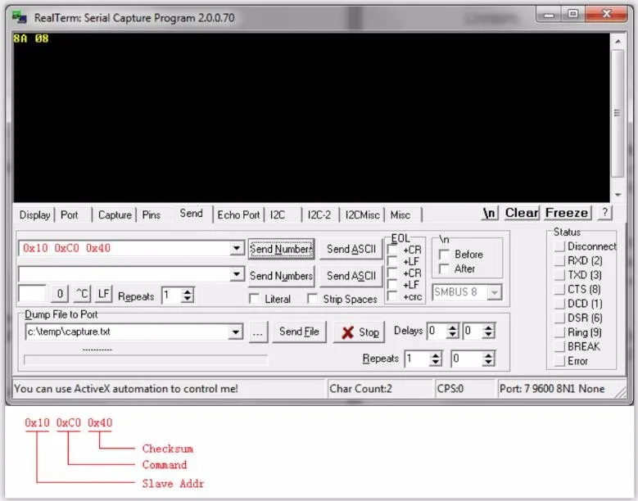The image size is (638, 501).
Task: Browse for dump file with ... button
Action: pos(258,332)
